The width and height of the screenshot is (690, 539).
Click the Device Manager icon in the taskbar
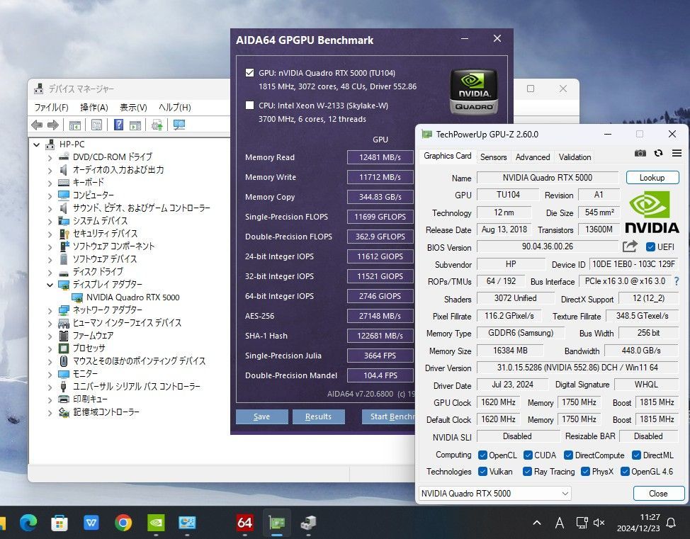pyautogui.click(x=308, y=523)
